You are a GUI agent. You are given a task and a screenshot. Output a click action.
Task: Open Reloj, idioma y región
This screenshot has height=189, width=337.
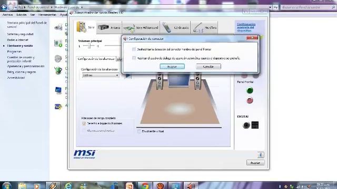[22, 72]
